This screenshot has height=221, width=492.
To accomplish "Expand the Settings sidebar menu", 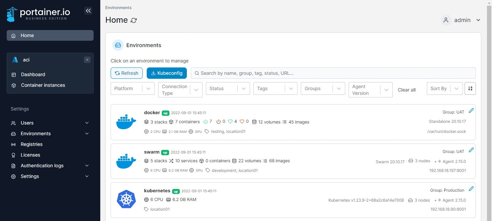I will [x=50, y=176].
